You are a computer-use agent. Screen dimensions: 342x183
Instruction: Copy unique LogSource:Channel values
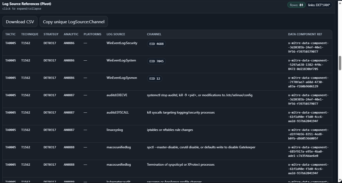(74, 22)
